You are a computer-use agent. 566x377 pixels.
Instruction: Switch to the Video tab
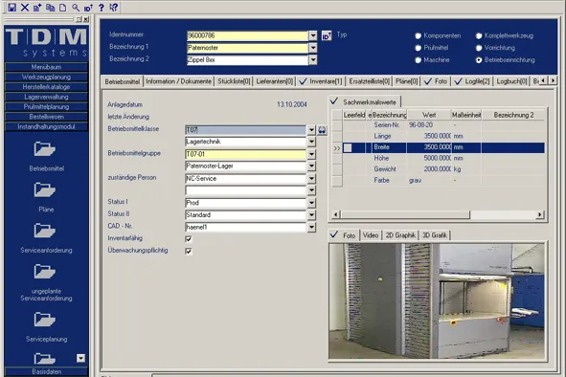point(371,235)
